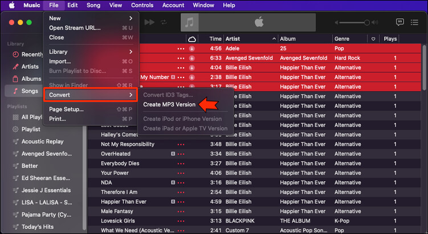Open the Controls menu
Image resolution: width=428 pixels, height=234 pixels.
142,5
